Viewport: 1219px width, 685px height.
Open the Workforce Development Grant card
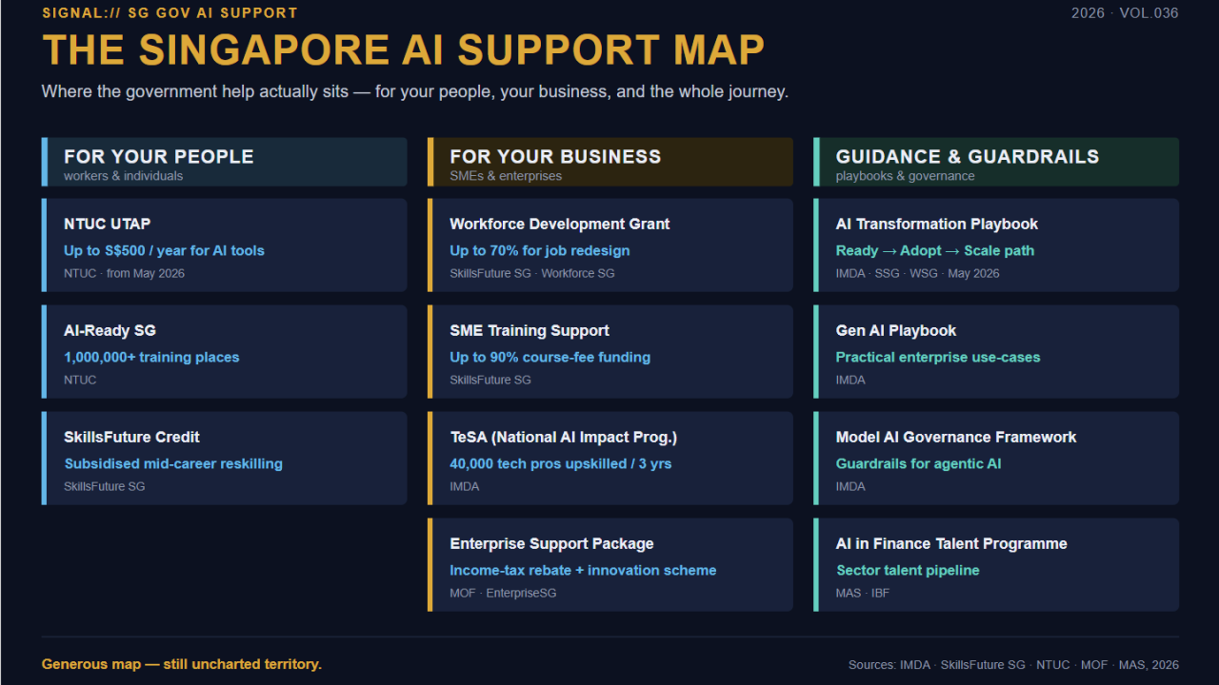(x=610, y=245)
